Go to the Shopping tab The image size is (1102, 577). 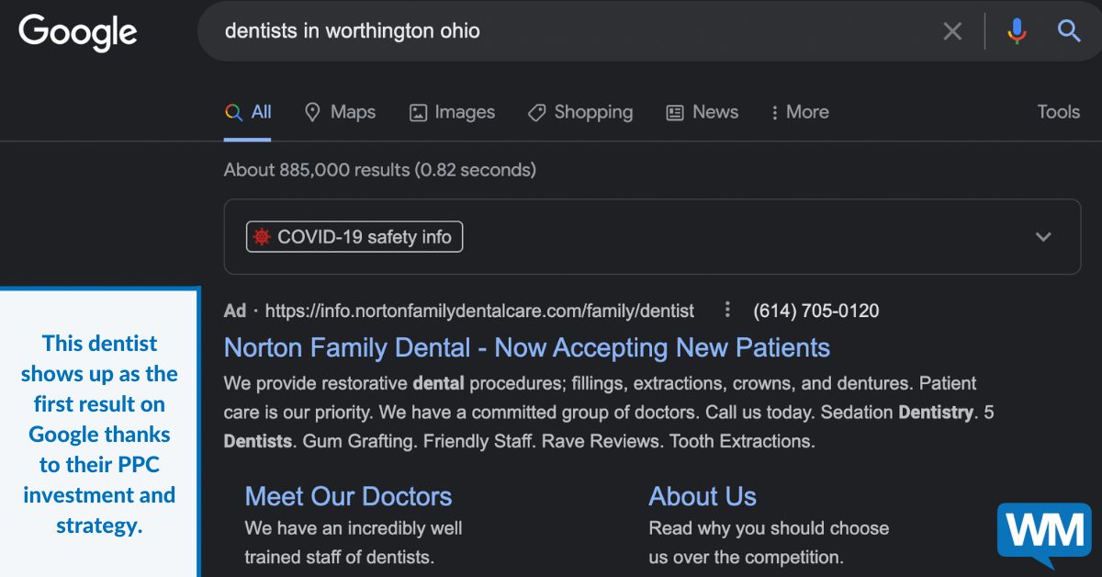[580, 112]
